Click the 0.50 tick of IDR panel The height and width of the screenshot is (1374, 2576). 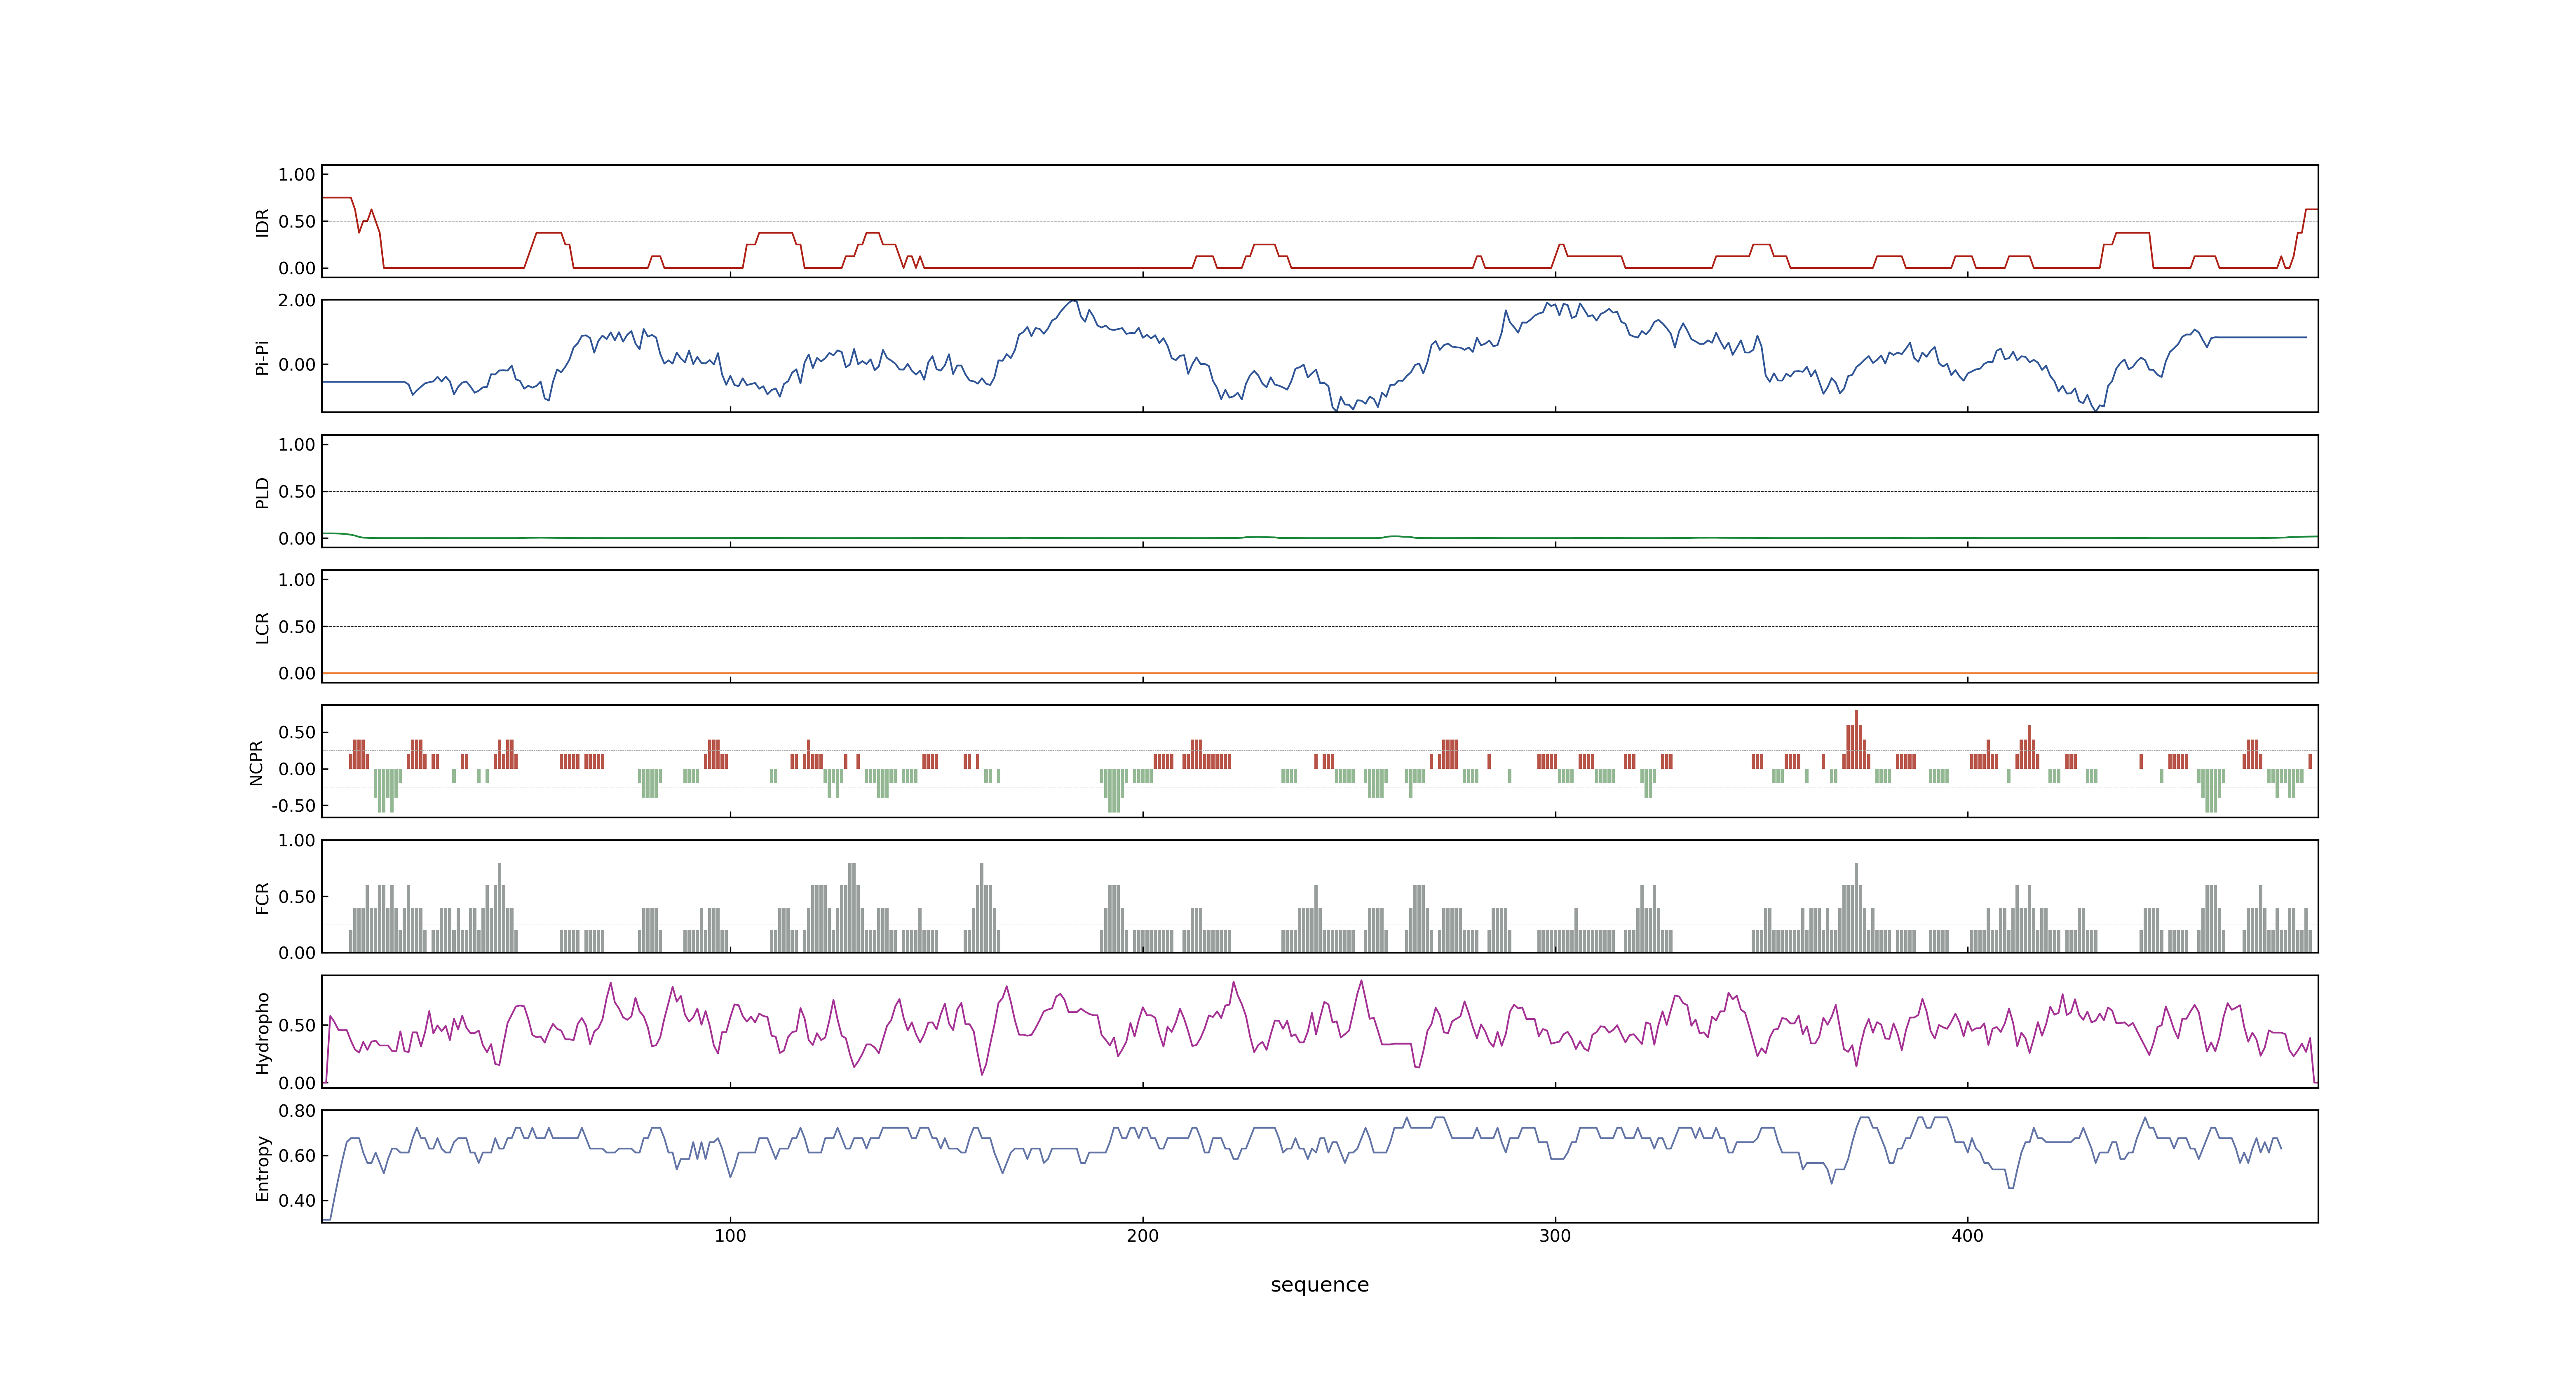(297, 222)
